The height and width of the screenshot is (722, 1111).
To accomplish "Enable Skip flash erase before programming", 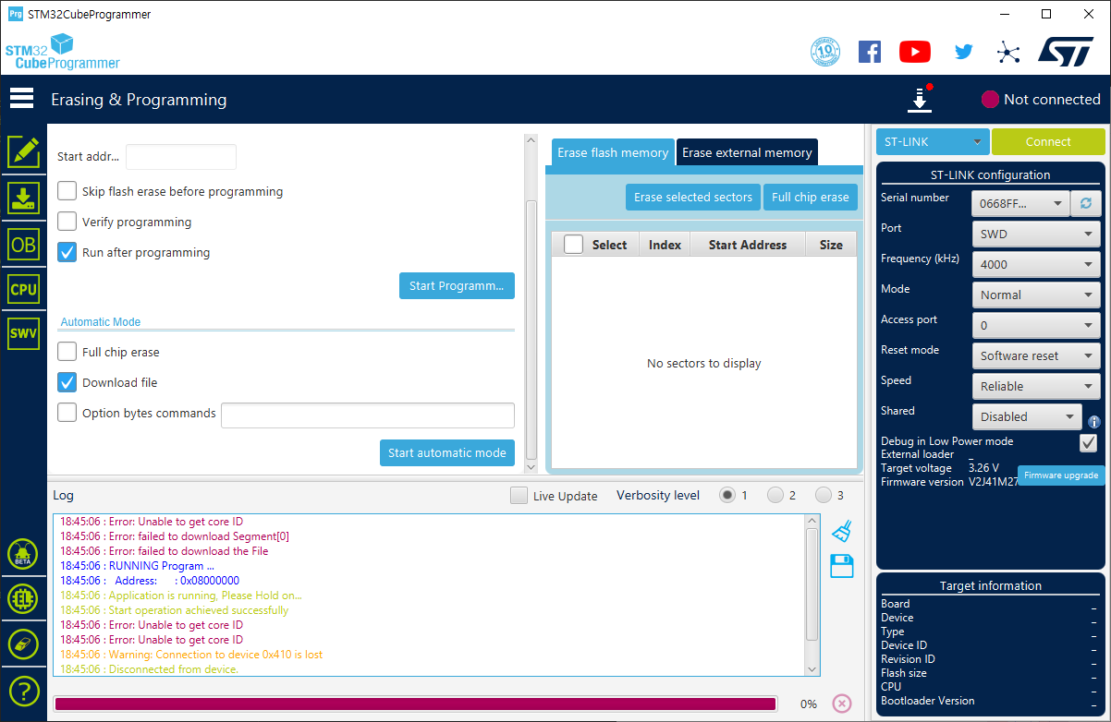I will click(x=67, y=191).
